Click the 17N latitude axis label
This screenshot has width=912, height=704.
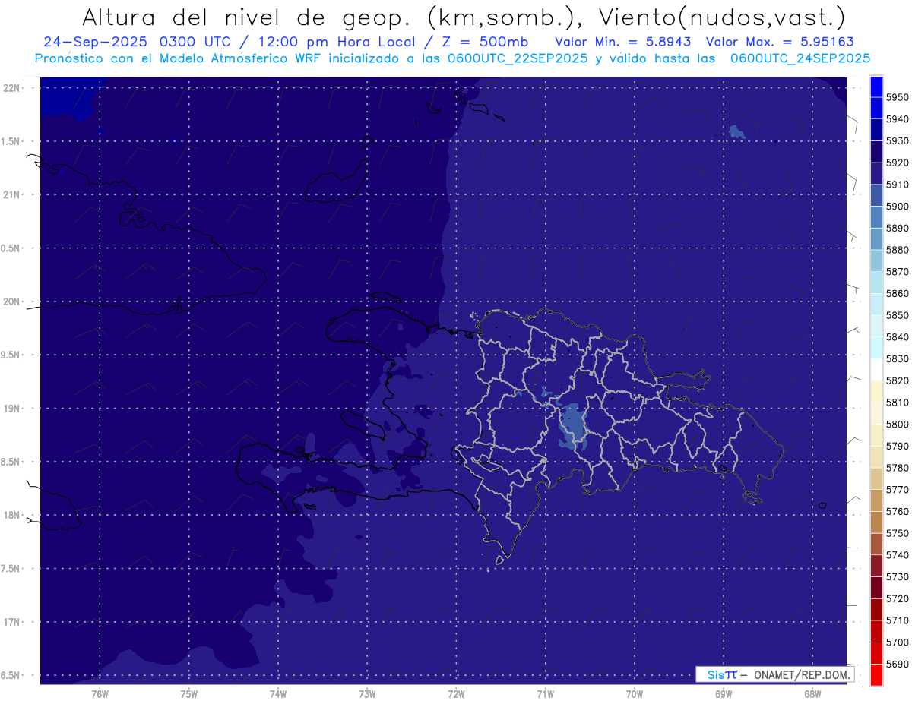(x=12, y=622)
